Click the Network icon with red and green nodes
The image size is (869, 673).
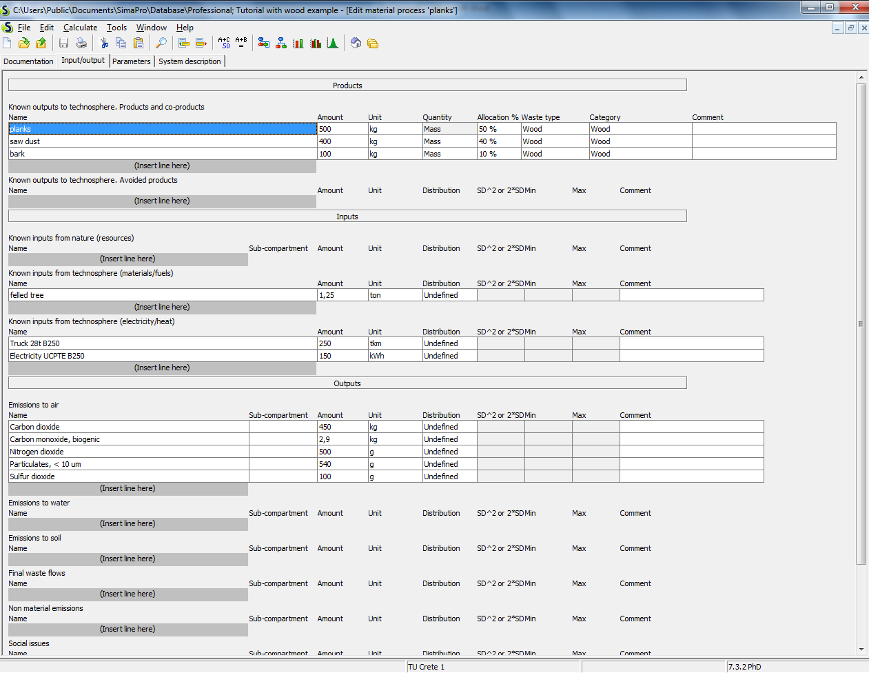(x=264, y=43)
